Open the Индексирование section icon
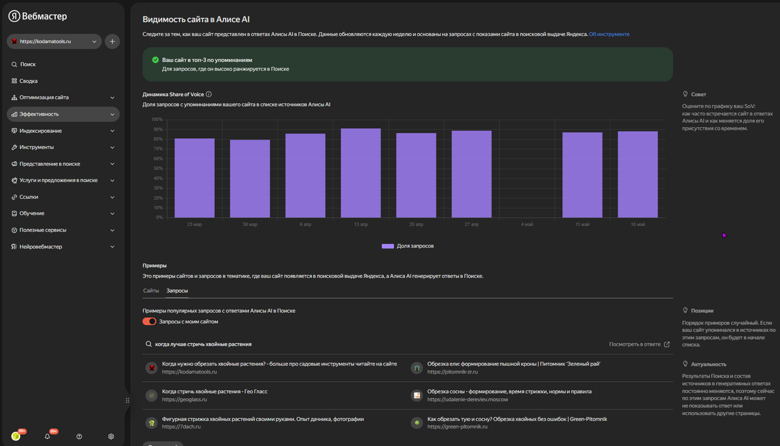Viewport: 780px width, 446px height. 14,131
